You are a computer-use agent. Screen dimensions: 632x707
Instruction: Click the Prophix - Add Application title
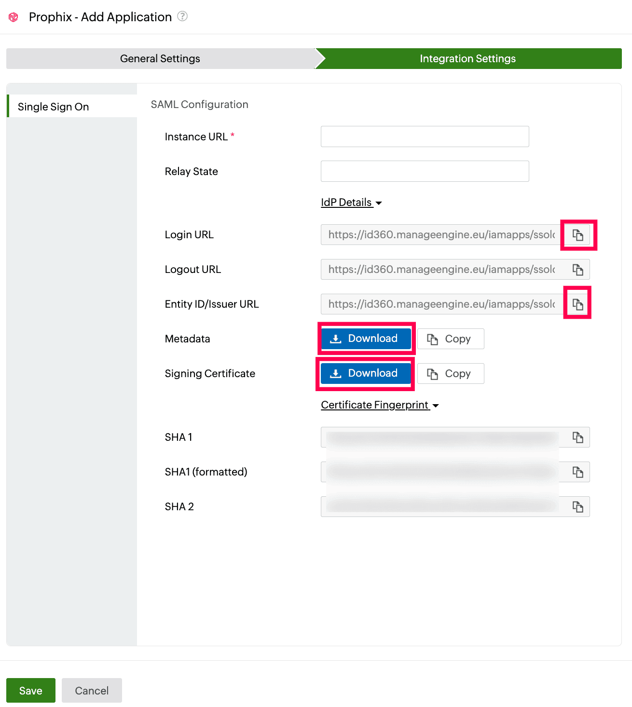100,17
